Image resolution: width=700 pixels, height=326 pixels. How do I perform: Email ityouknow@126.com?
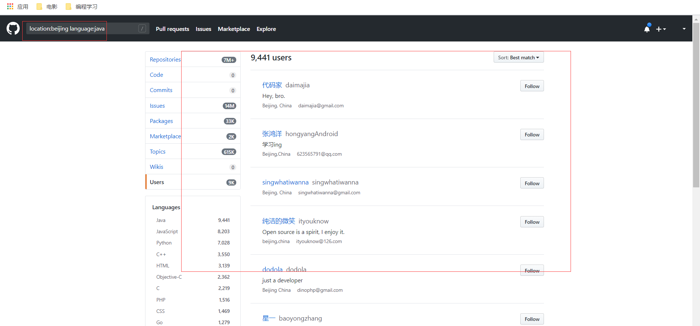click(319, 242)
